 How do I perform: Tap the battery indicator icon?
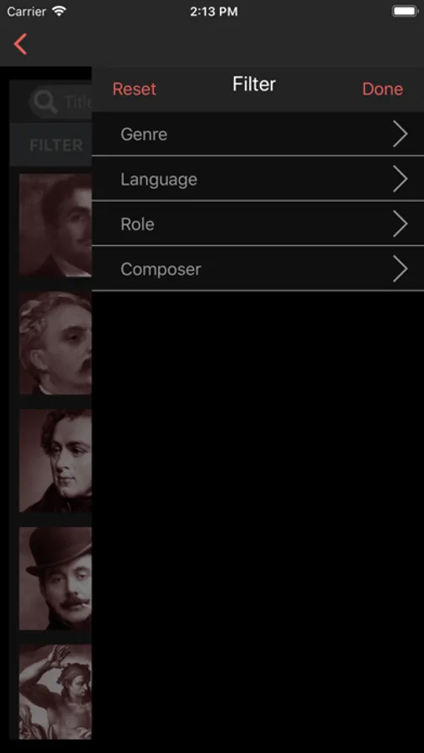coord(405,12)
